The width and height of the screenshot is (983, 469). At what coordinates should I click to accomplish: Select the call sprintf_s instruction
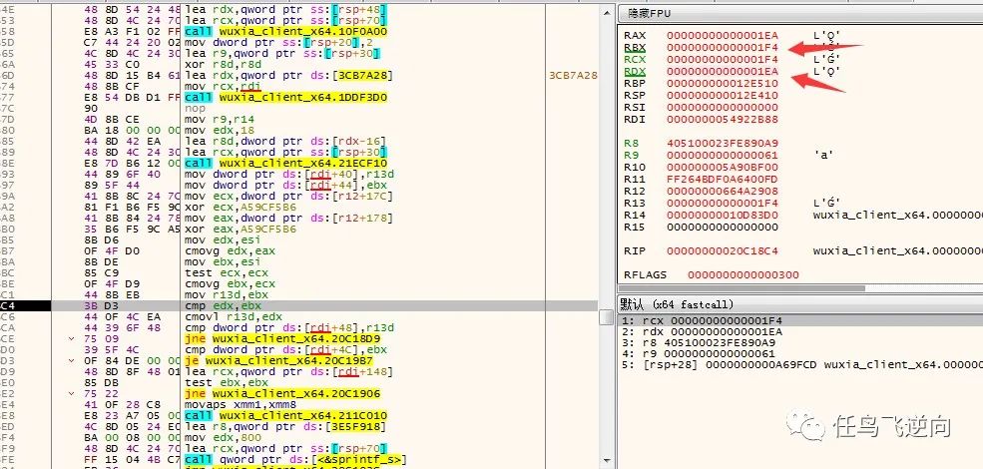(296, 460)
